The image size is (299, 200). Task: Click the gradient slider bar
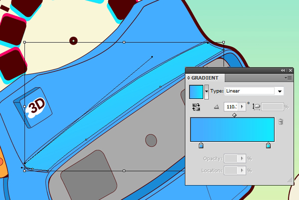[232, 129]
